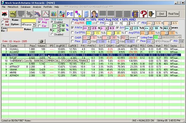Open the yellow filing cabinet icon
Image resolution: width=186 pixels, height=123 pixels.
click(13, 13)
